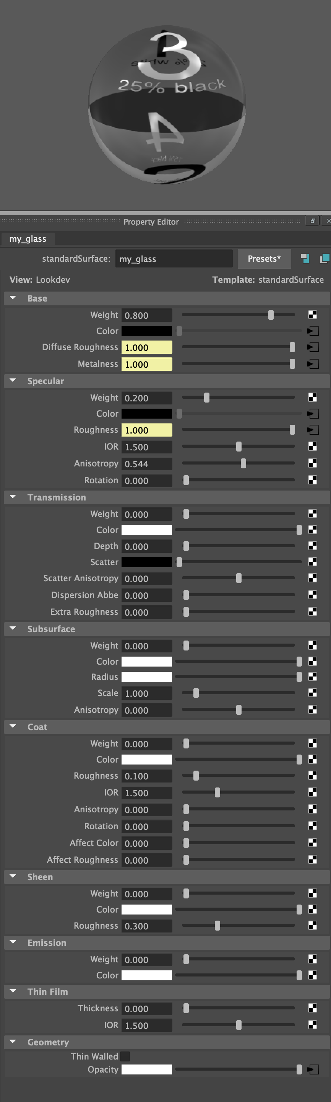Click the Base Weight map checker icon

[x=313, y=315]
